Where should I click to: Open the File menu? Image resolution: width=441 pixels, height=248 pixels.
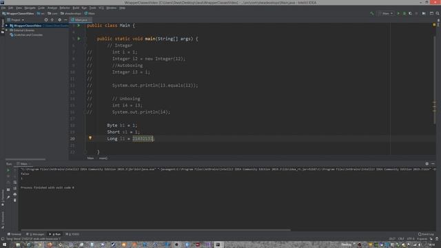[x=3, y=8]
